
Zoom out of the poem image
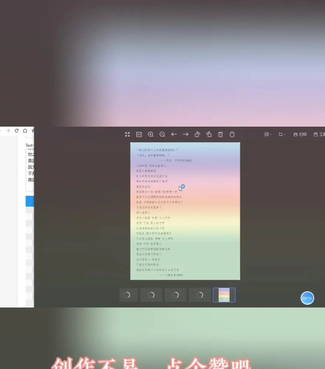pos(162,134)
